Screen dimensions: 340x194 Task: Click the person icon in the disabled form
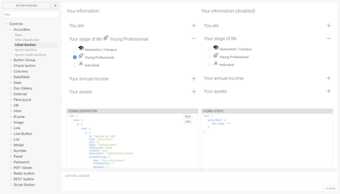tap(216, 63)
